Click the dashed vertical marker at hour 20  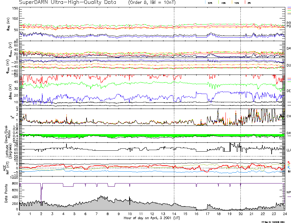coord(240,96)
